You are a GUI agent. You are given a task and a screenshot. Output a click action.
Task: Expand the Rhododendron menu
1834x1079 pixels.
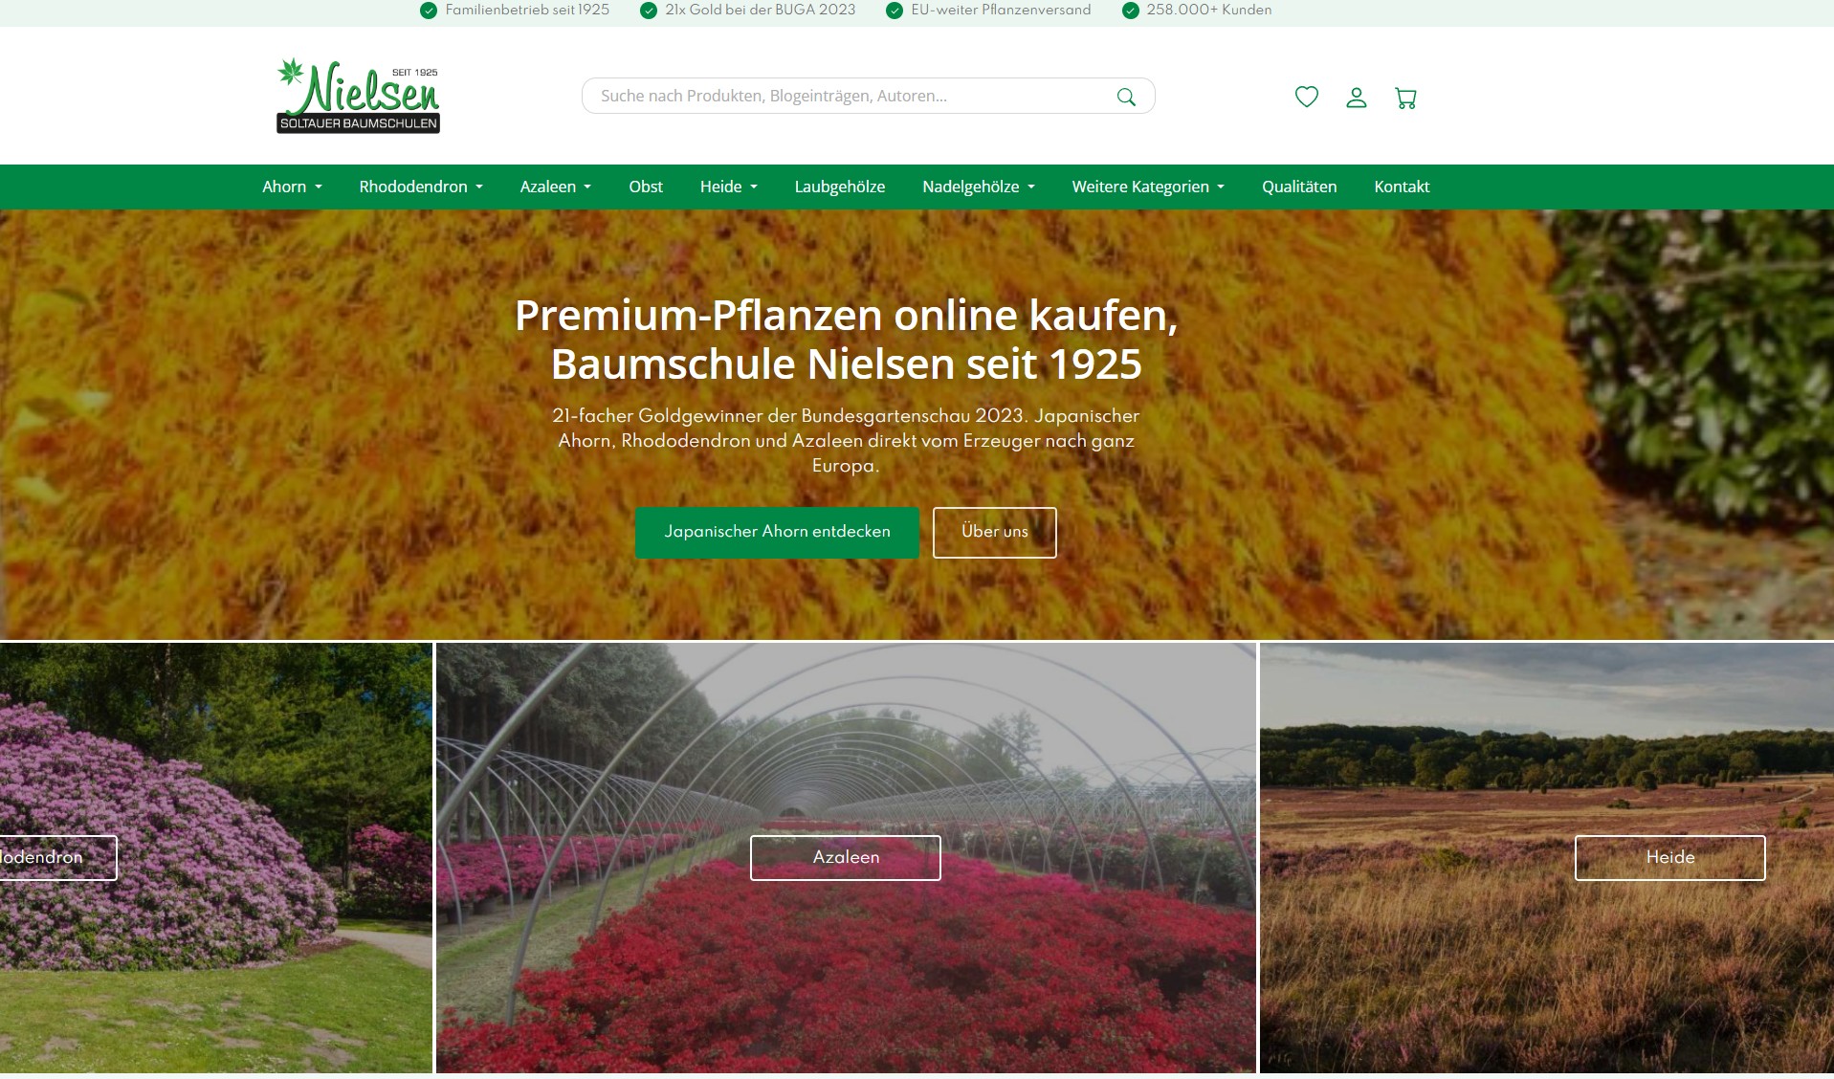pos(421,187)
